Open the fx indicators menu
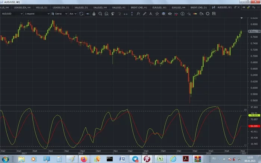 [138, 14]
